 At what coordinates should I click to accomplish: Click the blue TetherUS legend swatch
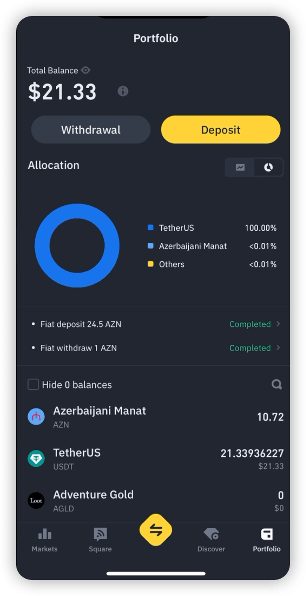click(151, 228)
